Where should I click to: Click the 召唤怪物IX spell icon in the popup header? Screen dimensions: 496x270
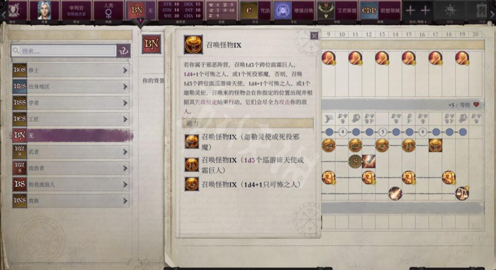pos(193,45)
